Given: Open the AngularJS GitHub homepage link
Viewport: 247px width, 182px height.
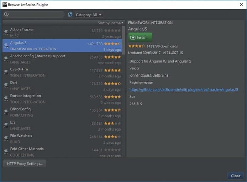Looking at the screenshot, I should [x=184, y=90].
